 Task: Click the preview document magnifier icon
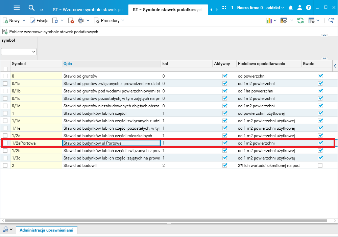pyautogui.click(x=55, y=21)
